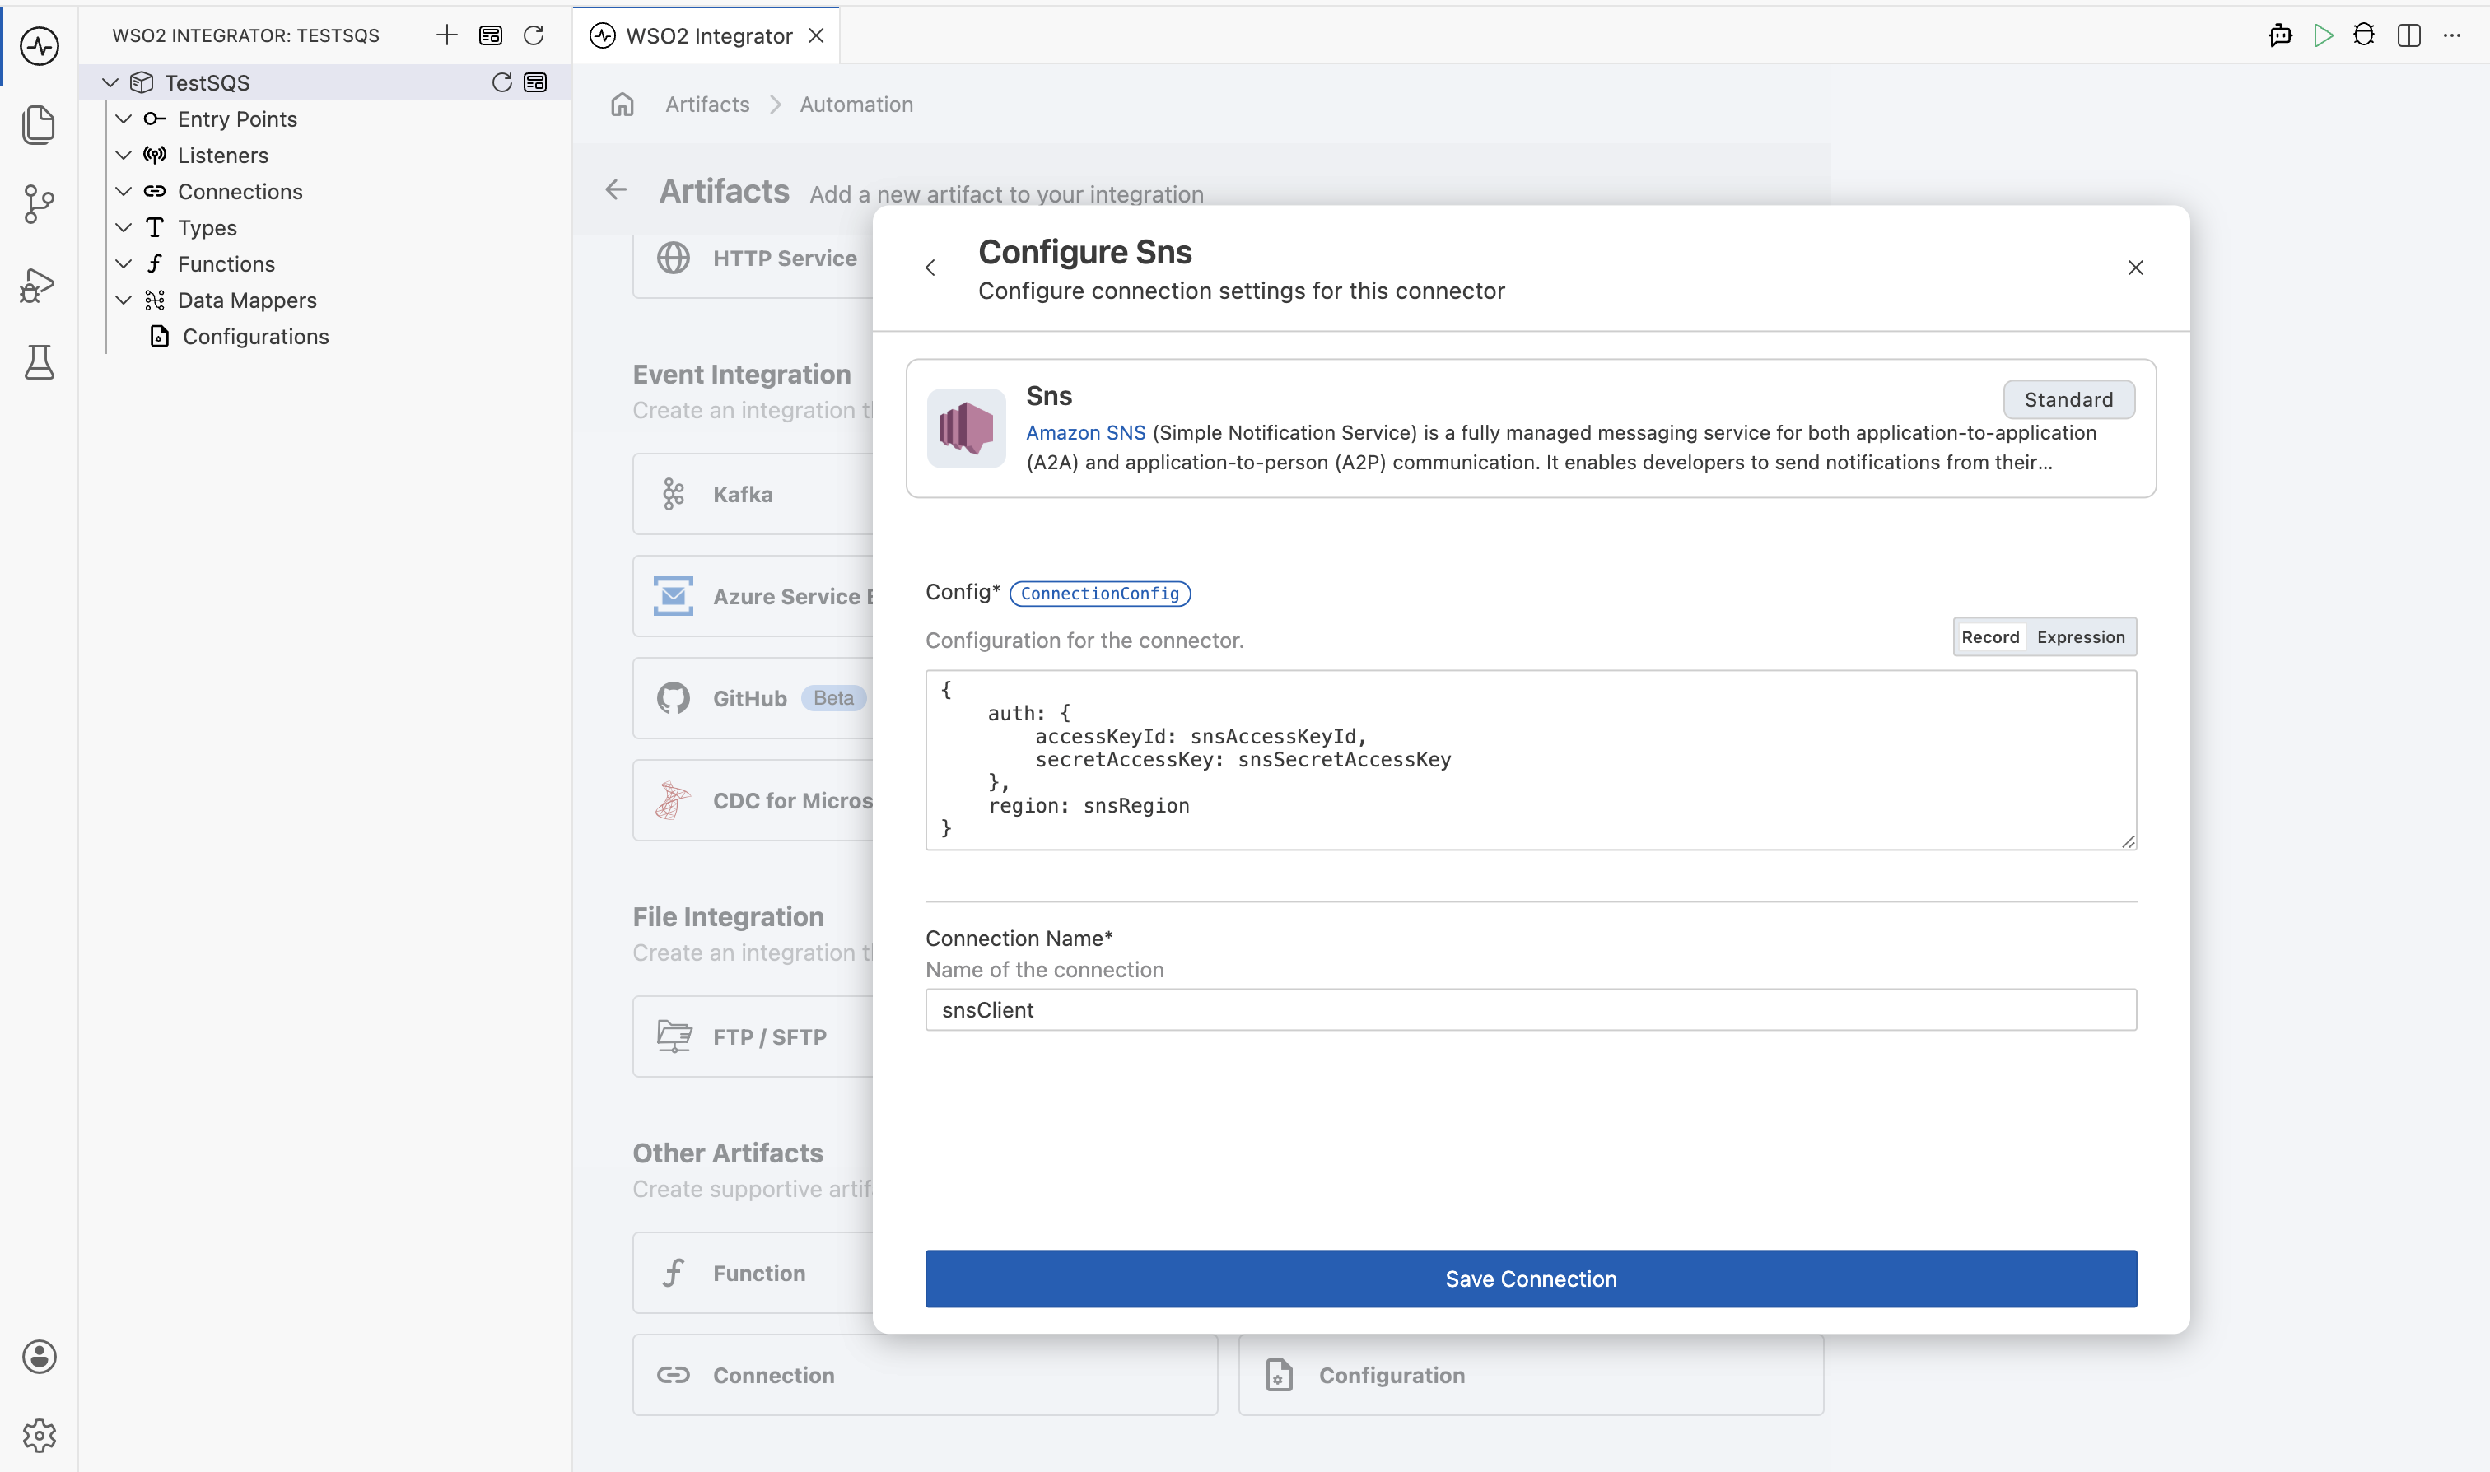The height and width of the screenshot is (1472, 2490).
Task: Select the Connection artifact card
Action: pos(925,1375)
